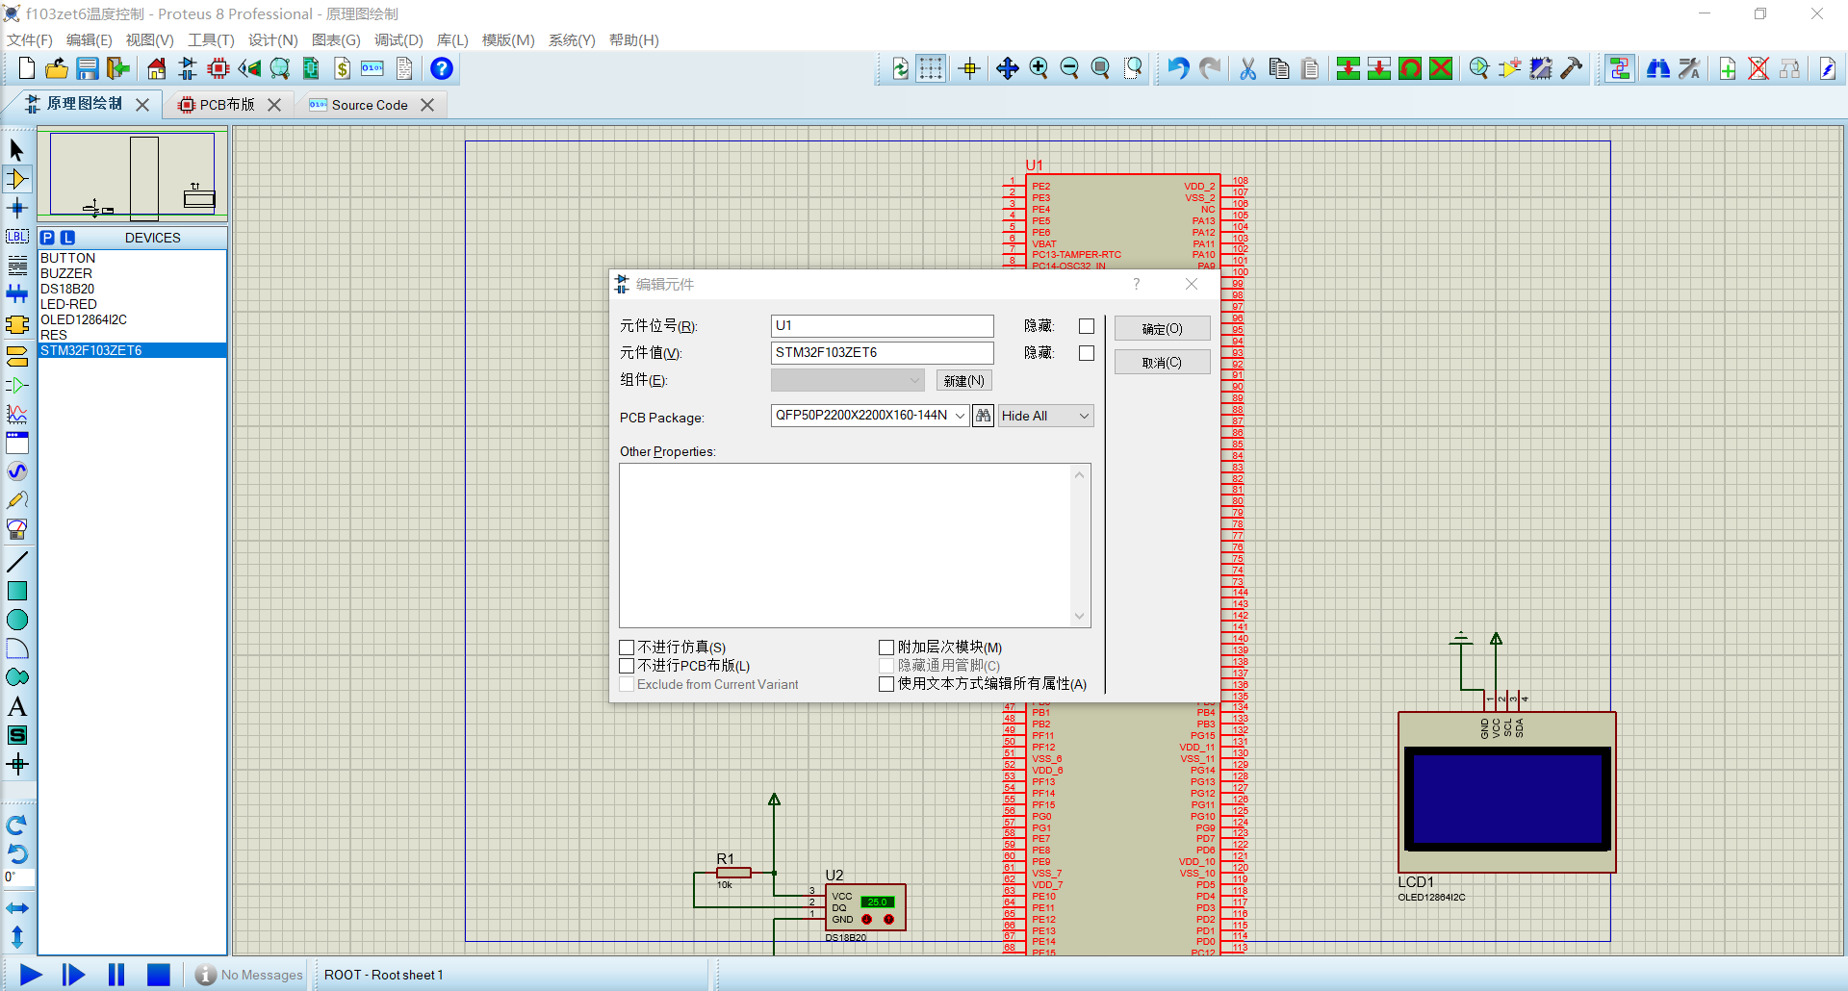1848x991 pixels.
Task: Click the 新建(N) button
Action: point(963,381)
